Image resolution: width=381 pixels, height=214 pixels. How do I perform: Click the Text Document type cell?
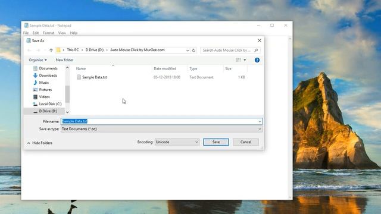tap(201, 77)
